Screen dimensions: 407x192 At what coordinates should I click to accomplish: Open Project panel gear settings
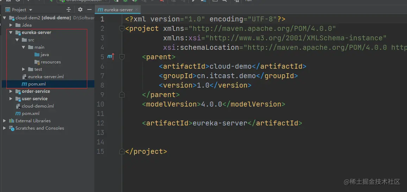(x=80, y=9)
